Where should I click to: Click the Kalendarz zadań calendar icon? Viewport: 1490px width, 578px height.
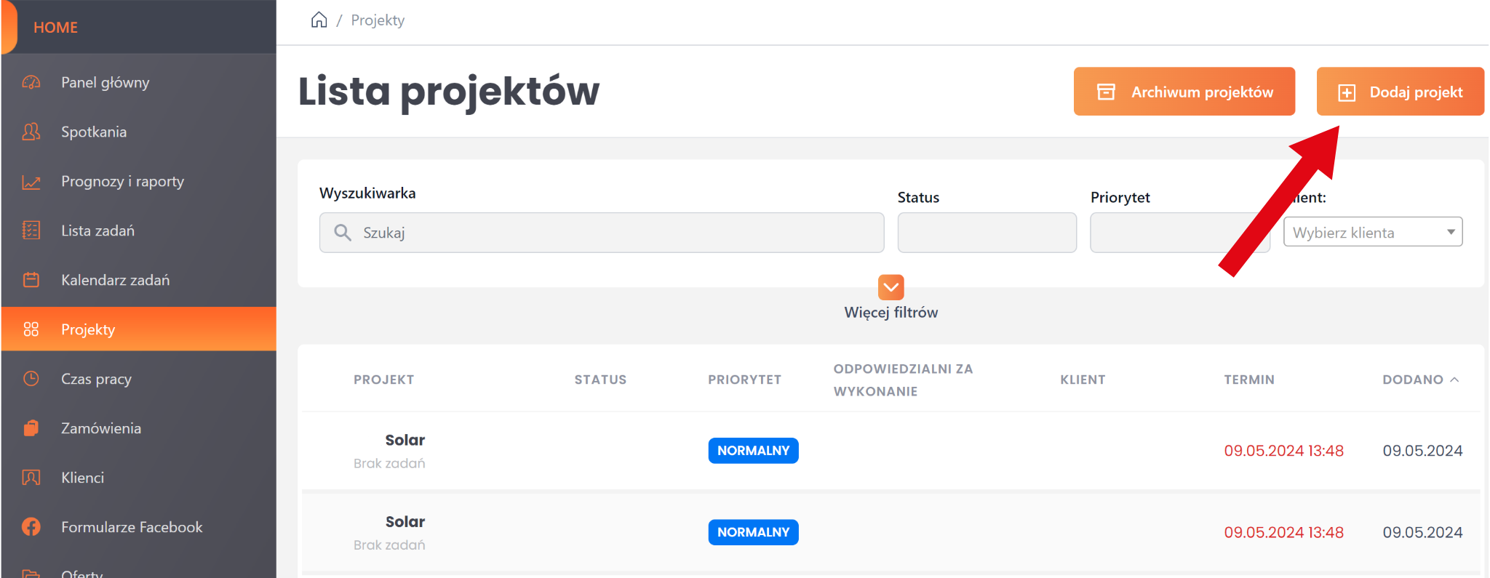(31, 280)
